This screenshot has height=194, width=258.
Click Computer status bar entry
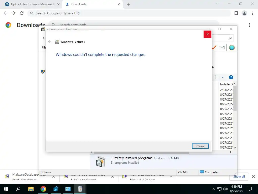click(209, 172)
